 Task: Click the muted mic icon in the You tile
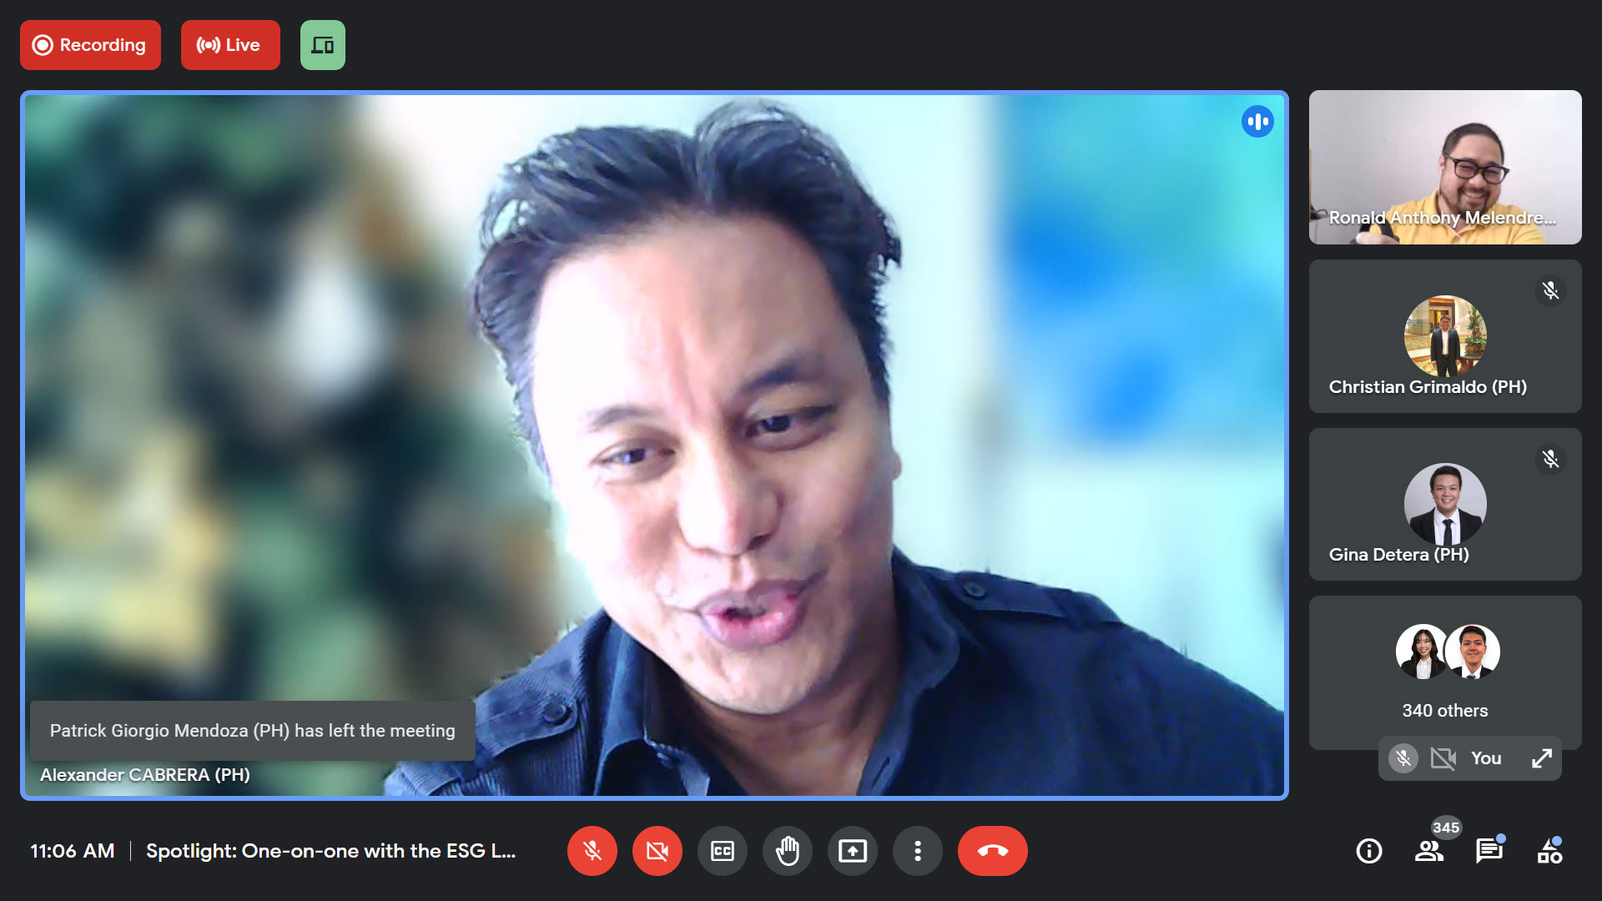[1403, 758]
